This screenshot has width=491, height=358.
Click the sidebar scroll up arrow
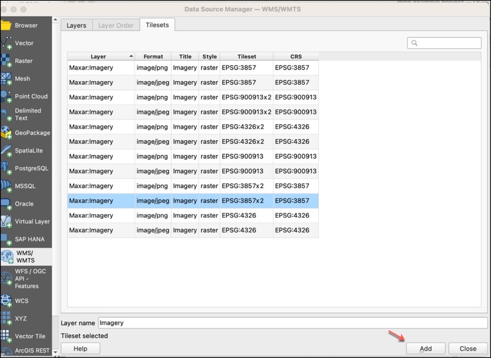point(55,20)
